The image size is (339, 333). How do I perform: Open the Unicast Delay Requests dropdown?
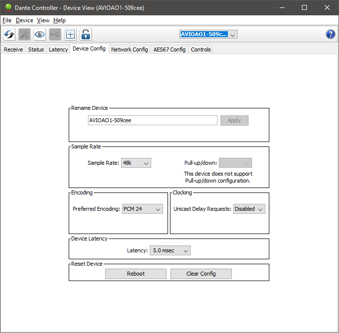(249, 209)
